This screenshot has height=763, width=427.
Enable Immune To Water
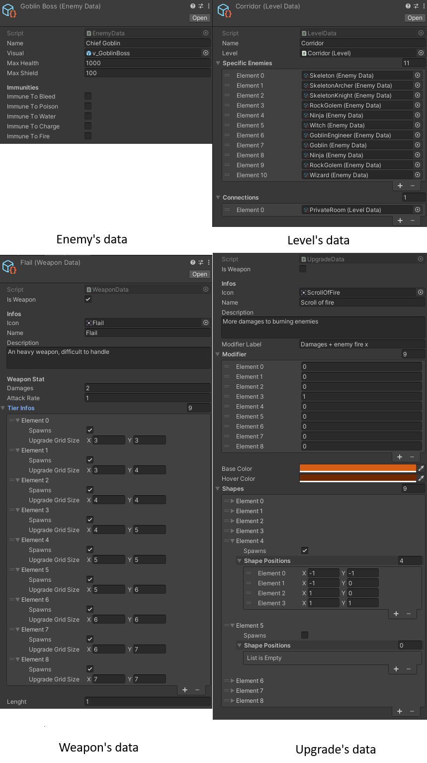pyautogui.click(x=88, y=116)
